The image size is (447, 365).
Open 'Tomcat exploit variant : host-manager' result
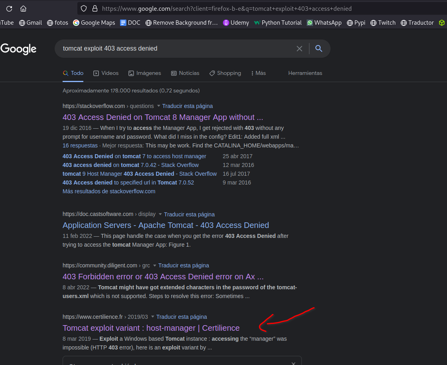click(x=151, y=328)
